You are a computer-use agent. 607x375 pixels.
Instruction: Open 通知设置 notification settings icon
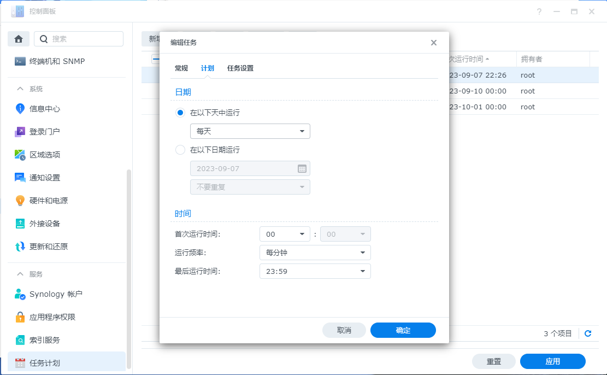pos(20,178)
